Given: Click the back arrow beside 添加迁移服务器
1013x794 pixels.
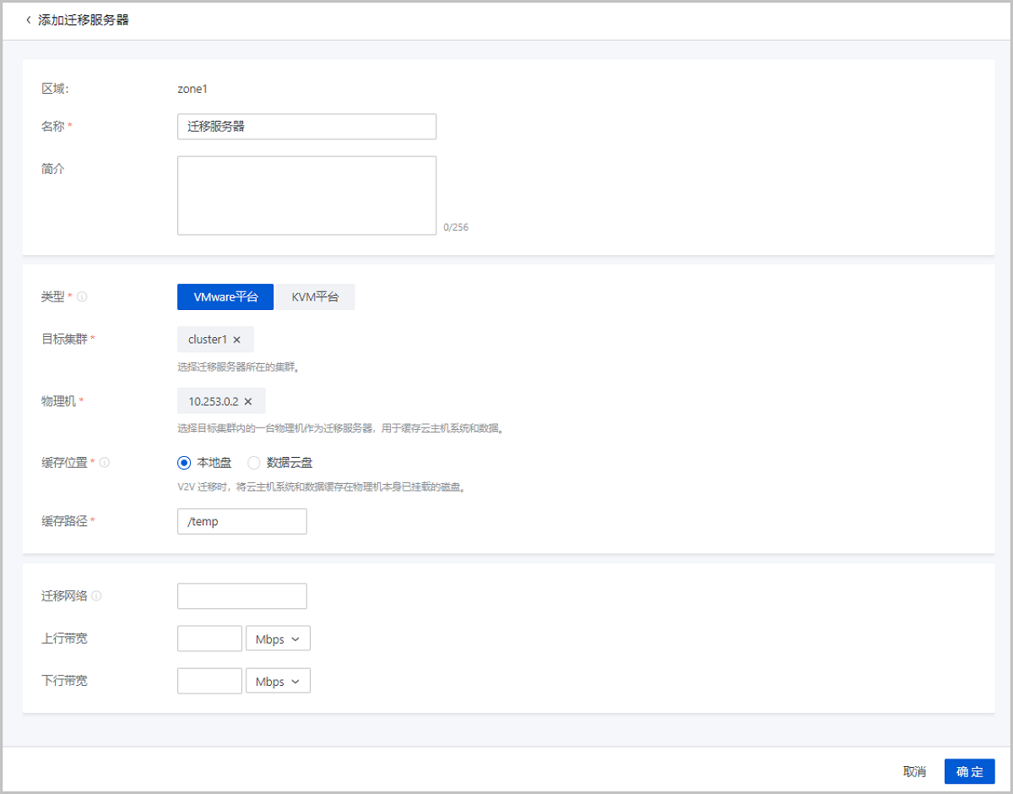Looking at the screenshot, I should pos(28,19).
